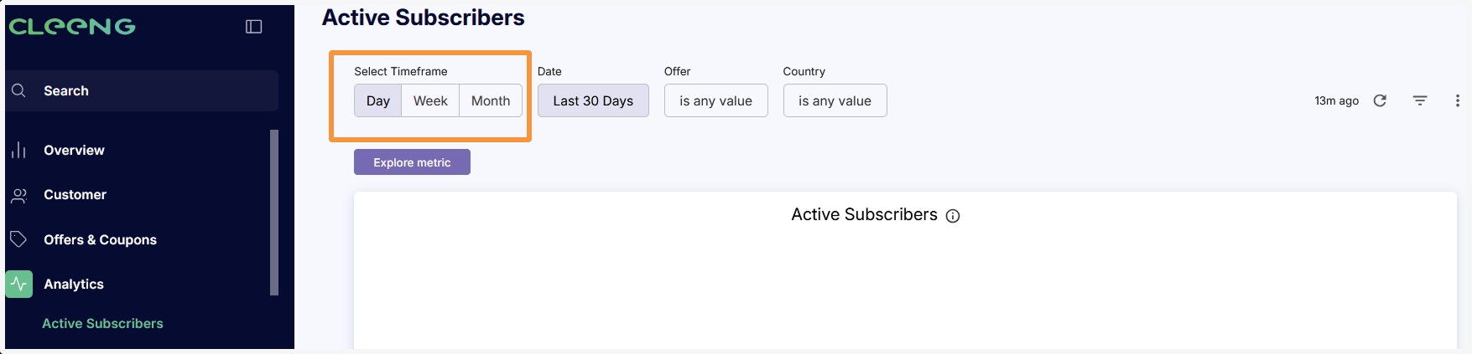The width and height of the screenshot is (1472, 354).
Task: Open the Last 30 Days date dropdown
Action: [593, 100]
